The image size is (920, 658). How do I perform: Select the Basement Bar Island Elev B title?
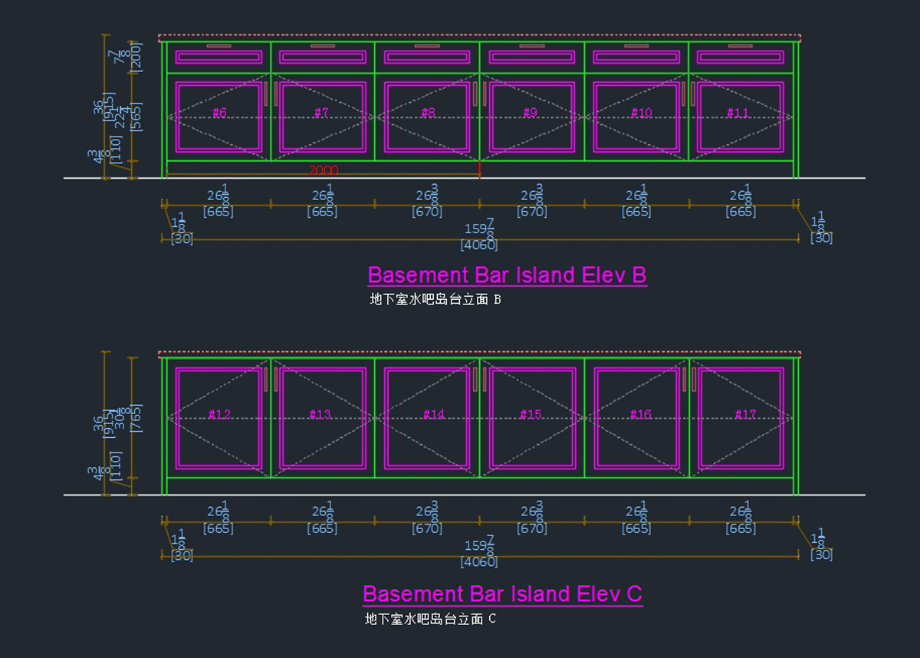[x=507, y=275]
